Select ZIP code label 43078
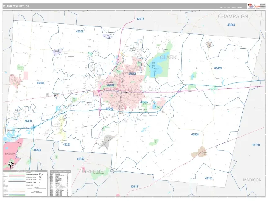The width and height of the screenshot is (268, 201). (x=140, y=19)
